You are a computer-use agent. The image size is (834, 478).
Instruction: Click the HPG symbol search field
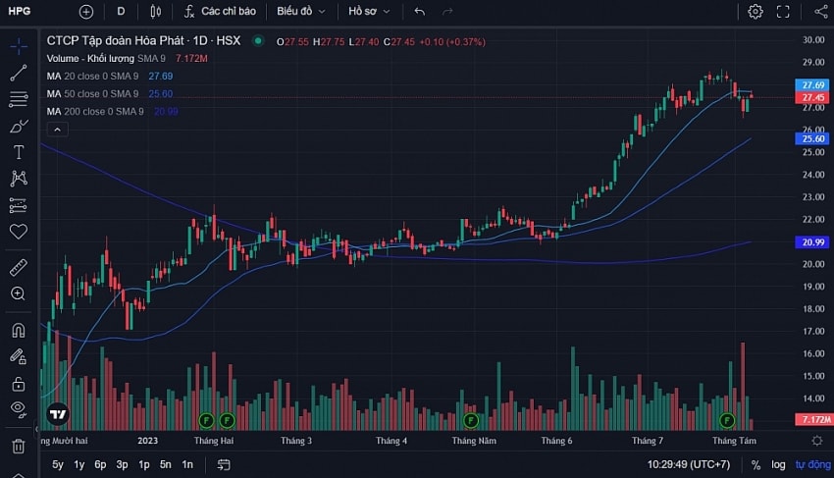pyautogui.click(x=20, y=11)
